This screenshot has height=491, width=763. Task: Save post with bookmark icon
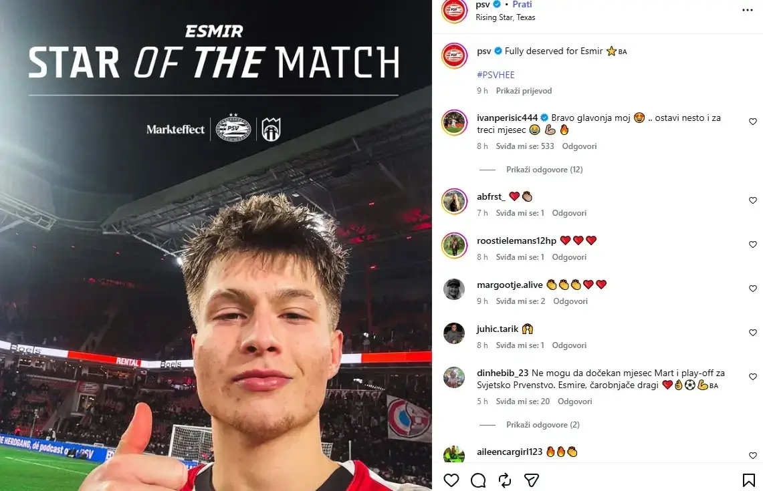tap(748, 480)
